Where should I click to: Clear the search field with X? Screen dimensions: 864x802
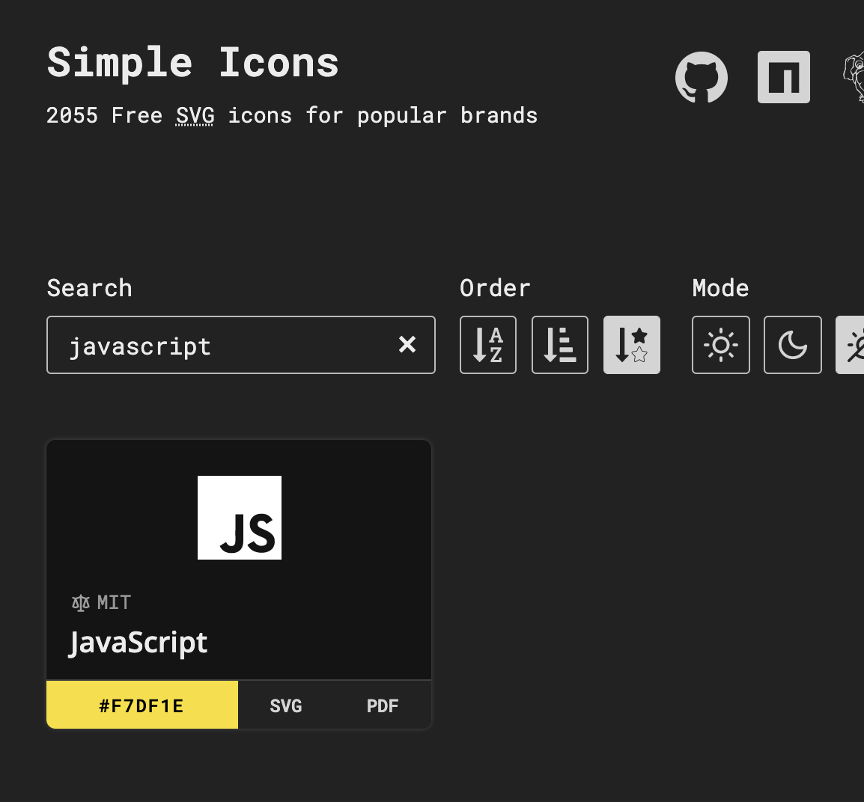click(x=407, y=345)
